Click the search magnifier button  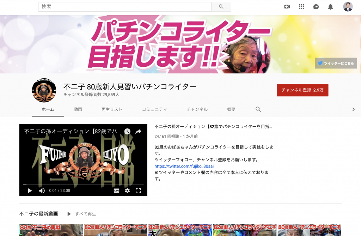point(221,7)
